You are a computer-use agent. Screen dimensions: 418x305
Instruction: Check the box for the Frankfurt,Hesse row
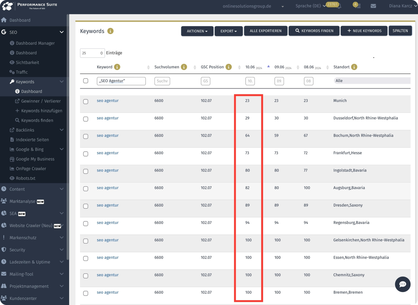coord(86,154)
